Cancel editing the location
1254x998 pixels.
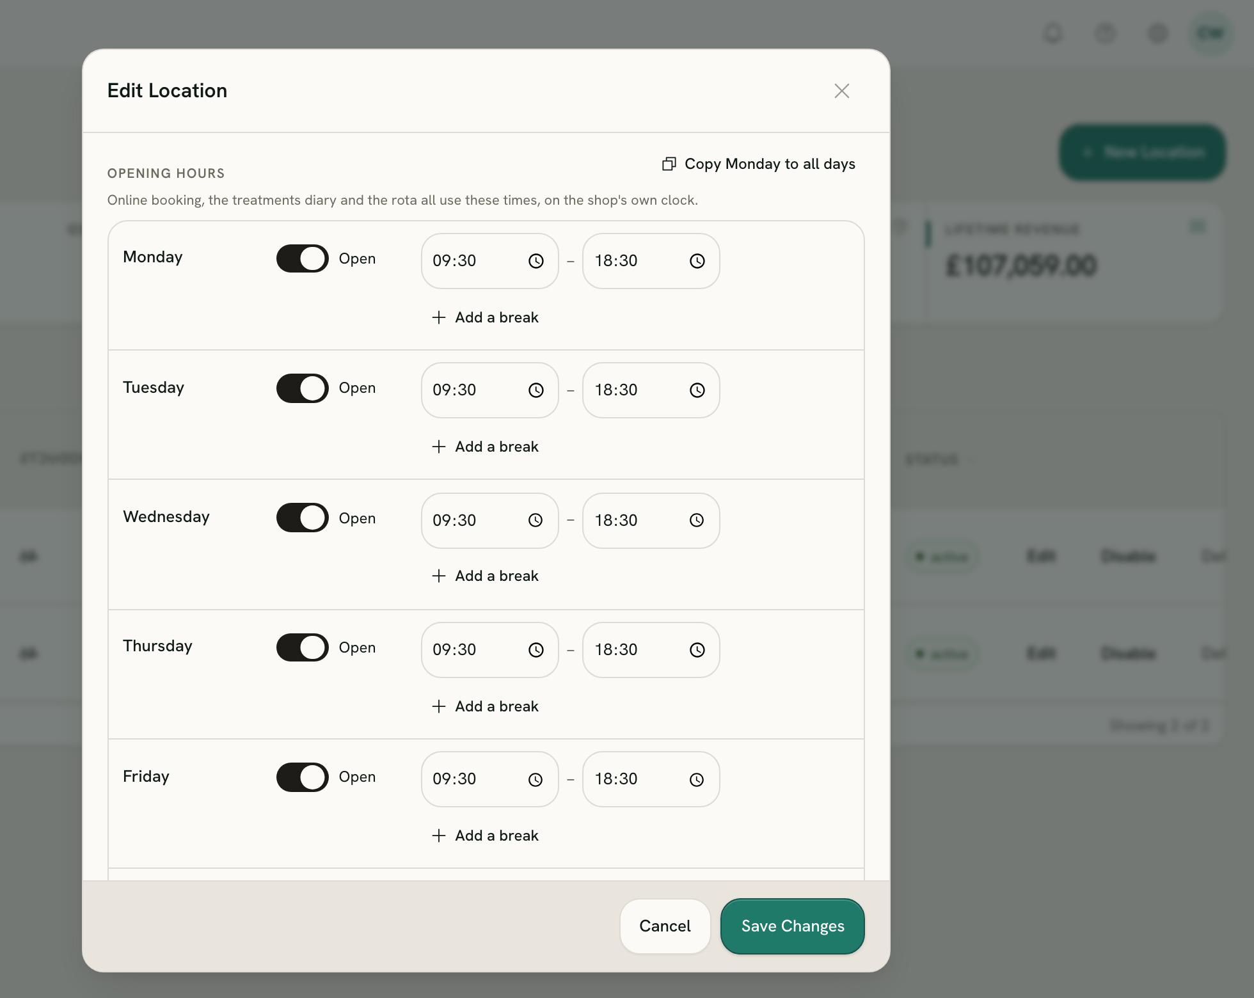(x=665, y=926)
